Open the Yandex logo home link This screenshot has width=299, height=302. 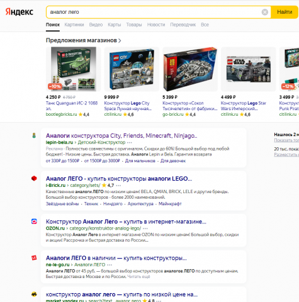[20, 12]
